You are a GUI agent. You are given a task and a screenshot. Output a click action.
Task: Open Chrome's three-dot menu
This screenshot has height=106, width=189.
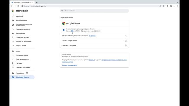(177, 6)
